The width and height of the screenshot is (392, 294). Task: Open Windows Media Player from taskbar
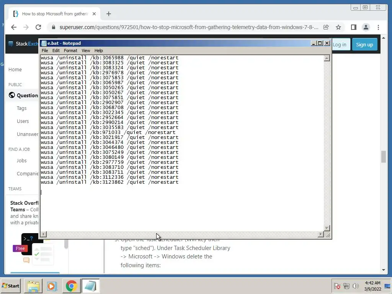[x=52, y=286]
